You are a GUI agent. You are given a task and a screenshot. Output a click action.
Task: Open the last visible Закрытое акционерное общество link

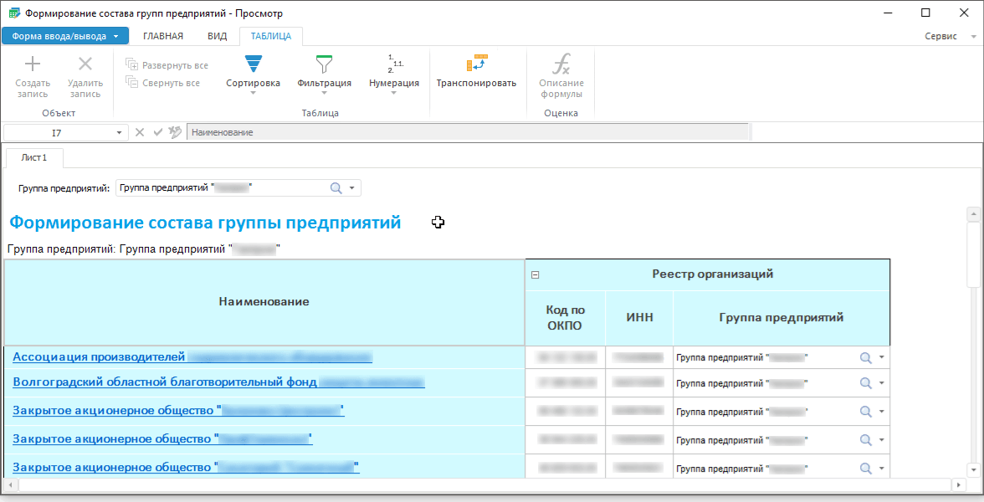point(186,467)
